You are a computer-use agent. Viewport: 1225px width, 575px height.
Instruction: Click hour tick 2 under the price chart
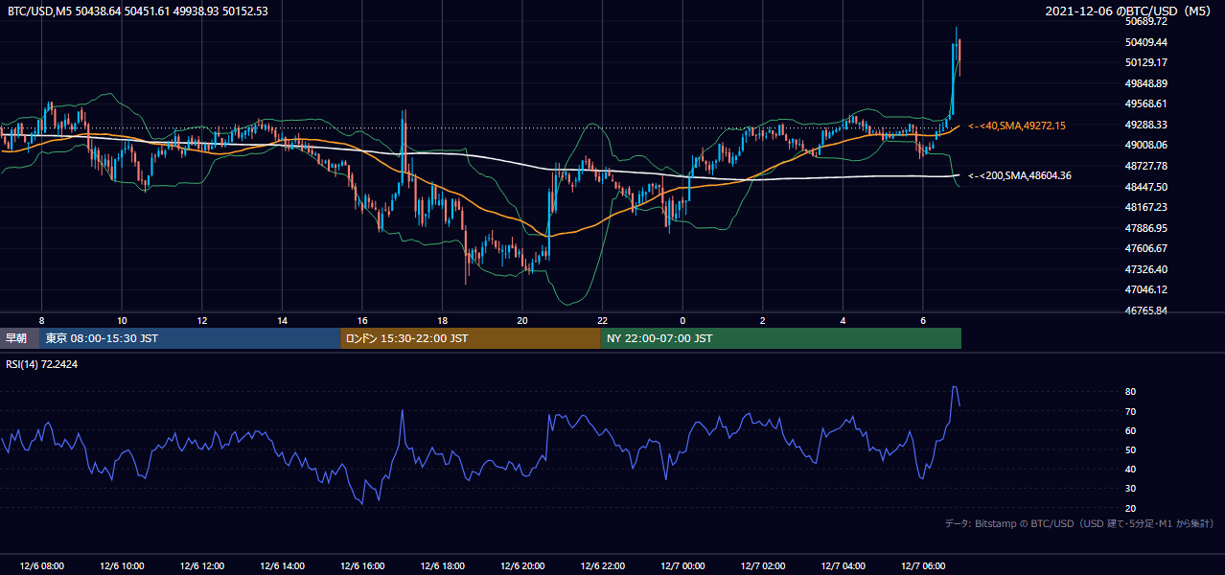tap(763, 320)
